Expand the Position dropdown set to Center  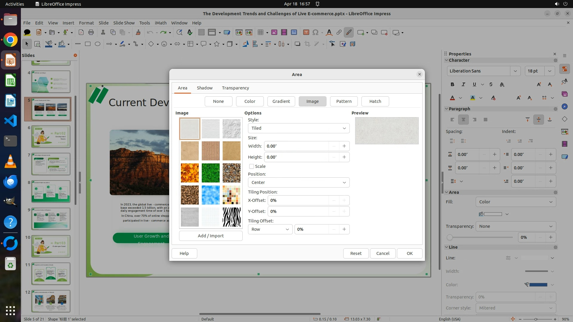pyautogui.click(x=298, y=182)
